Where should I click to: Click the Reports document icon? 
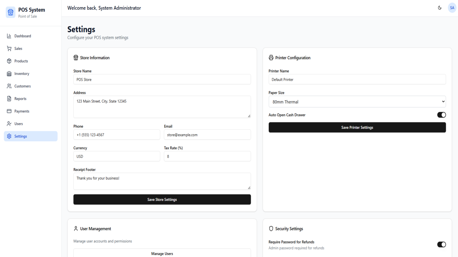click(x=9, y=99)
